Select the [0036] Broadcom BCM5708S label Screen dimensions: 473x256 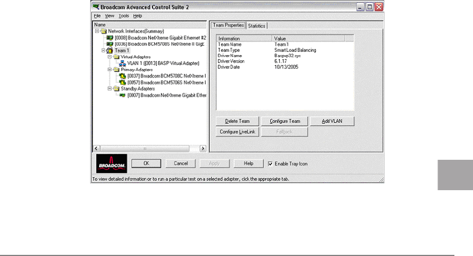tap(159, 44)
